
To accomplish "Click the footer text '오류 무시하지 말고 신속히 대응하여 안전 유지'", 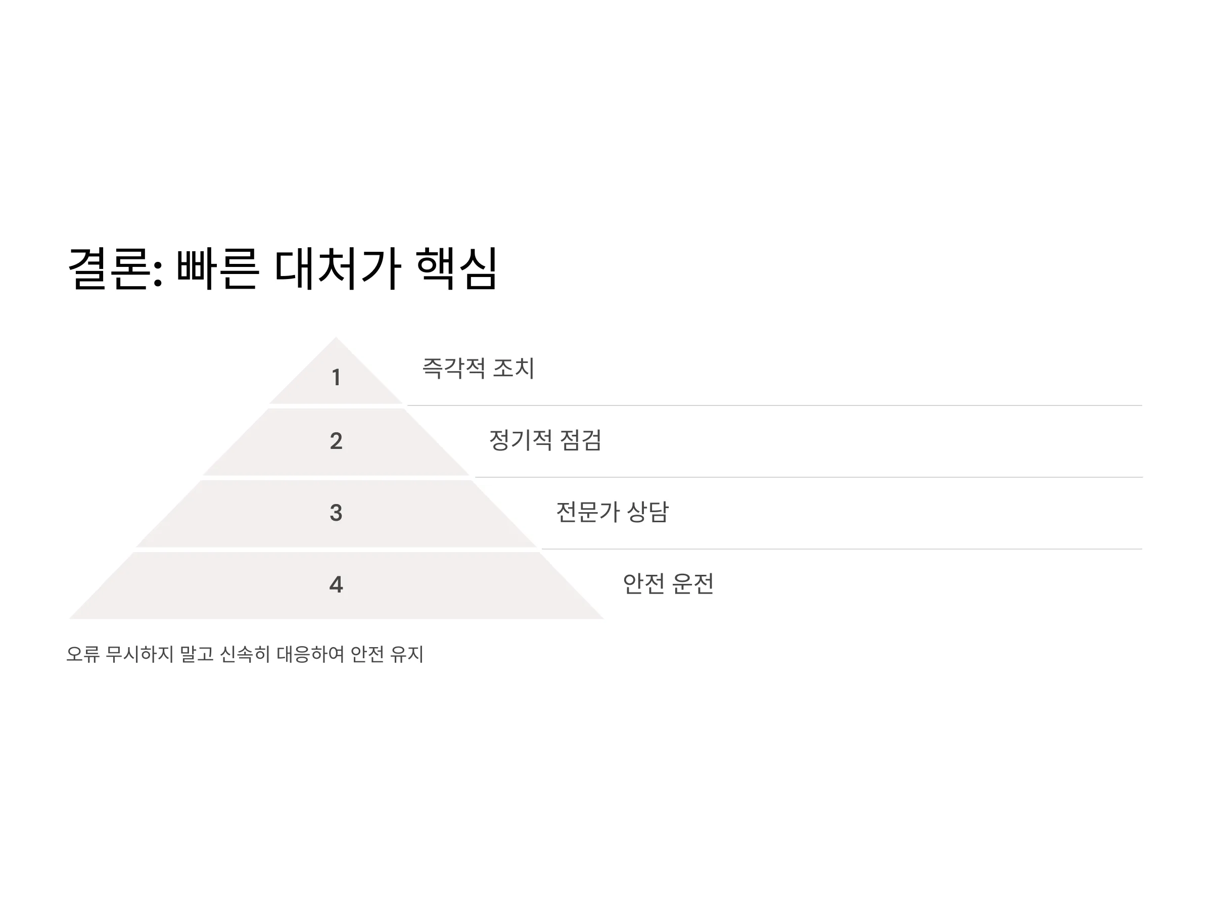I will point(245,654).
